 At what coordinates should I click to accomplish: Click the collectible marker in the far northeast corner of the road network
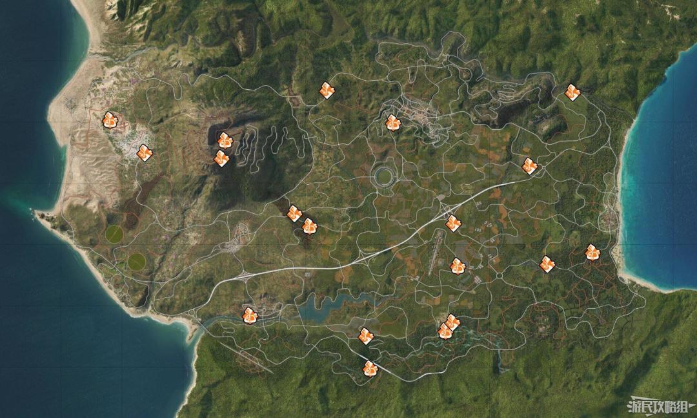pos(572,92)
